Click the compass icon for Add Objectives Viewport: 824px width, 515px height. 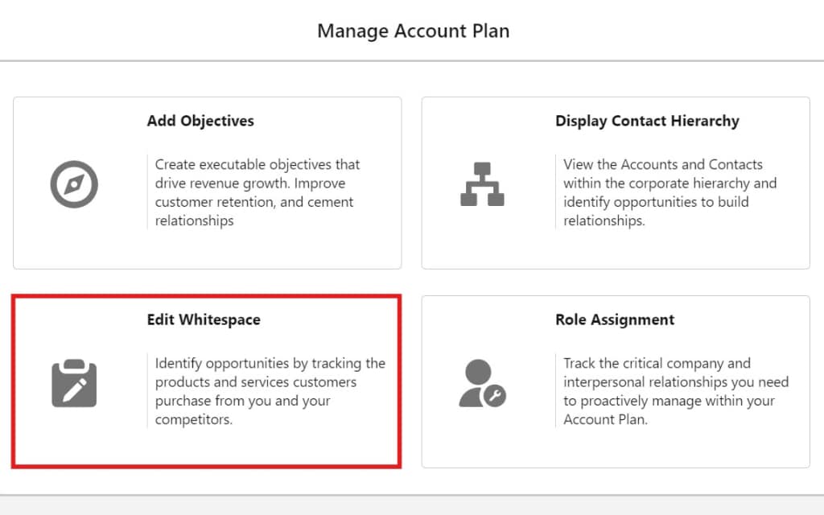(74, 184)
